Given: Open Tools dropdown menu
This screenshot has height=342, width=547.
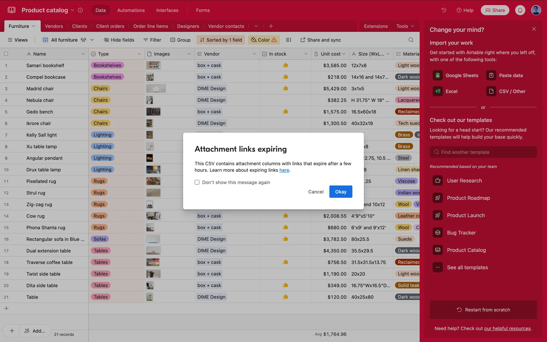Looking at the screenshot, I should [405, 26].
